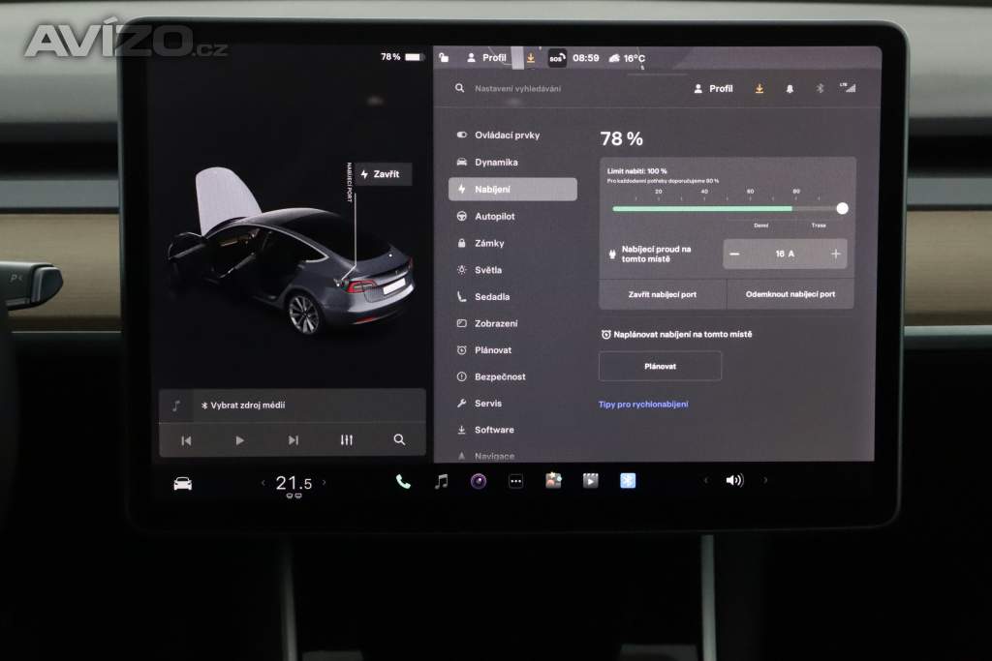The image size is (992, 661).
Task: Click the 16°C weather indicator
Action: point(627,58)
